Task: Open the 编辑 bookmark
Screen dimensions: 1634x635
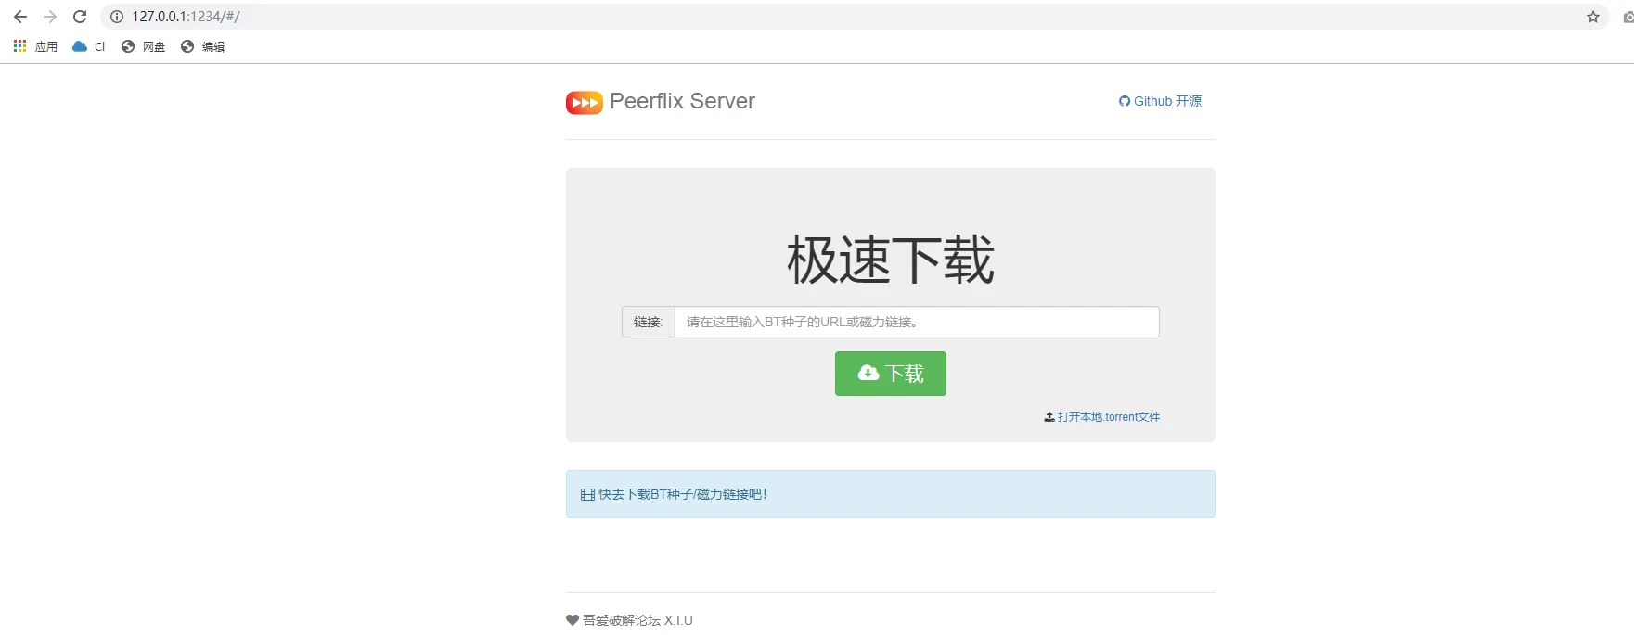Action: 202,46
